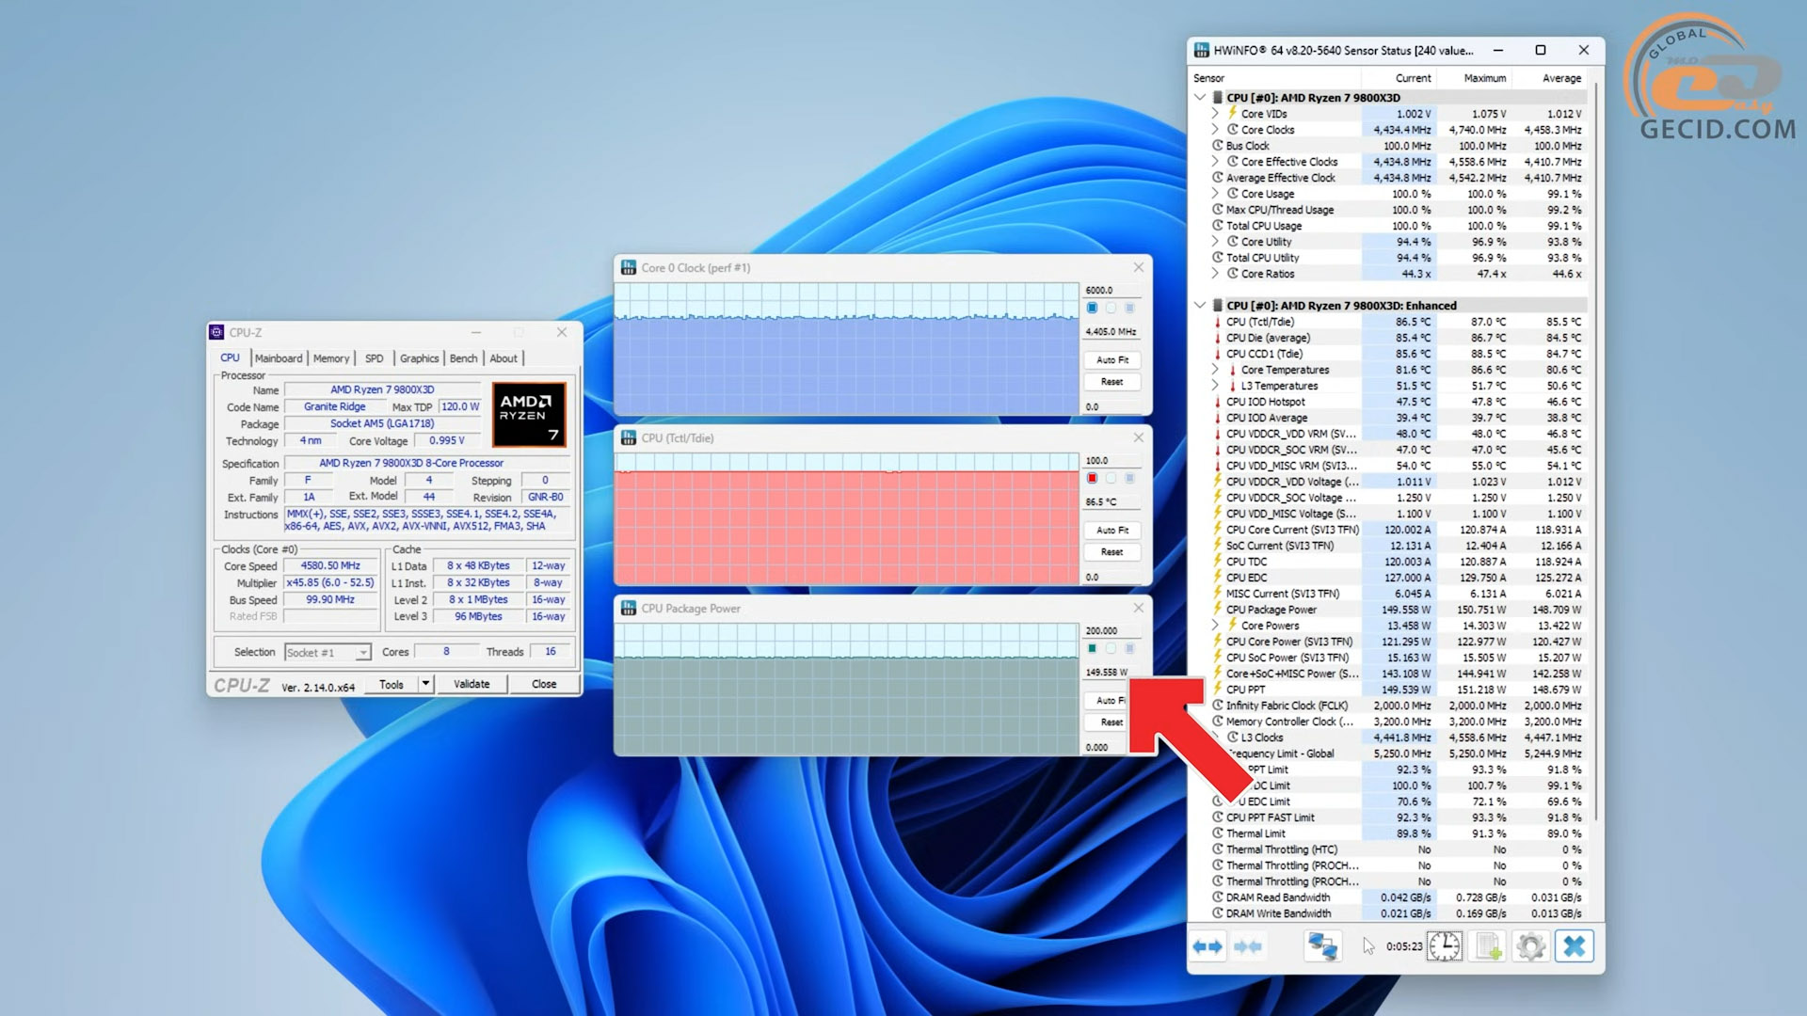Click the green color swatch in CPU Package Power graph
This screenshot has width=1807, height=1016.
coord(1092,648)
